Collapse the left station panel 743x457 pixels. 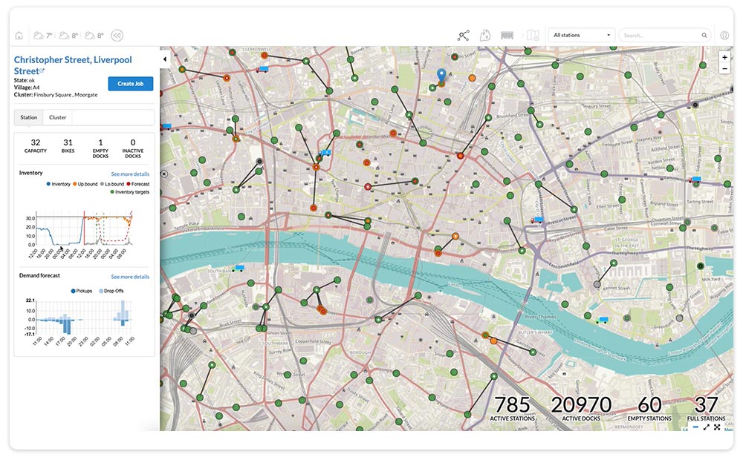[163, 59]
